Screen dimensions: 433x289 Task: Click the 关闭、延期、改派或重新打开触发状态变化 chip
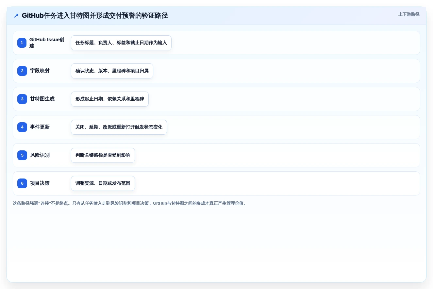[x=119, y=127]
